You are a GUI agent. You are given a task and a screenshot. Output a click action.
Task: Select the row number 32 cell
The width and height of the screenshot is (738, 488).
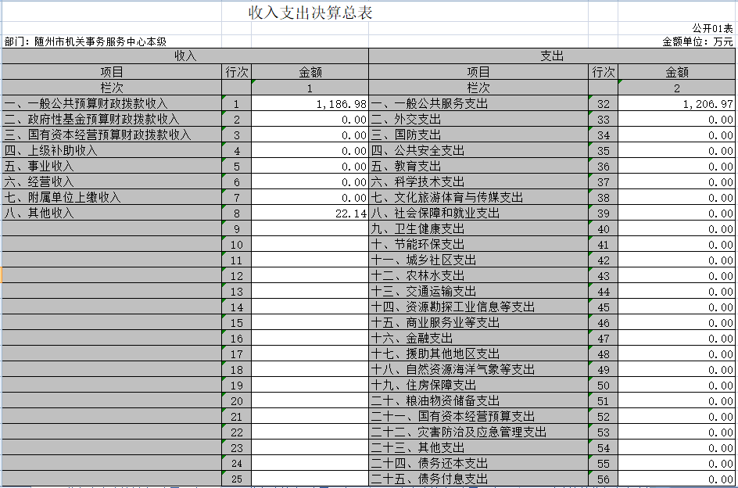pyautogui.click(x=603, y=104)
